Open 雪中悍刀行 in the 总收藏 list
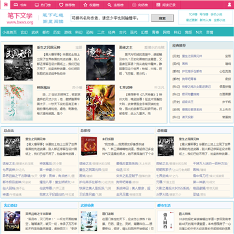 pyautogui.click(x=201, y=175)
